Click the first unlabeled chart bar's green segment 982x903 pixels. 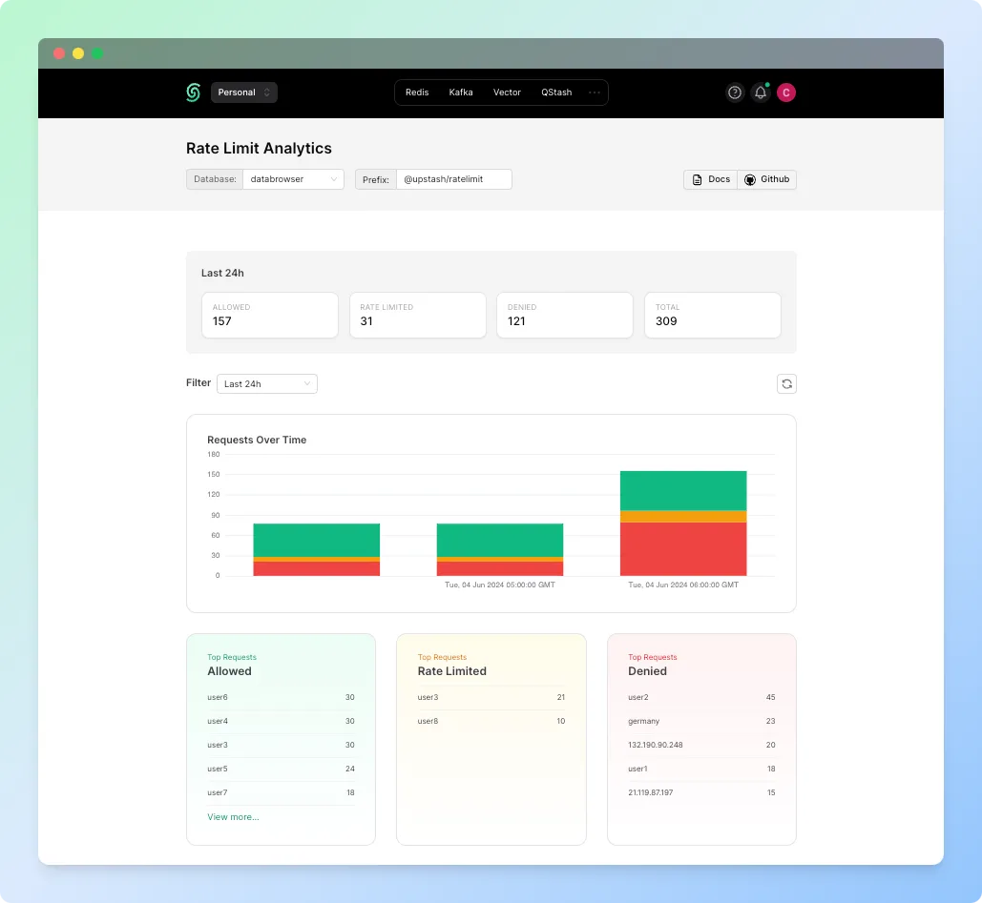click(x=316, y=540)
